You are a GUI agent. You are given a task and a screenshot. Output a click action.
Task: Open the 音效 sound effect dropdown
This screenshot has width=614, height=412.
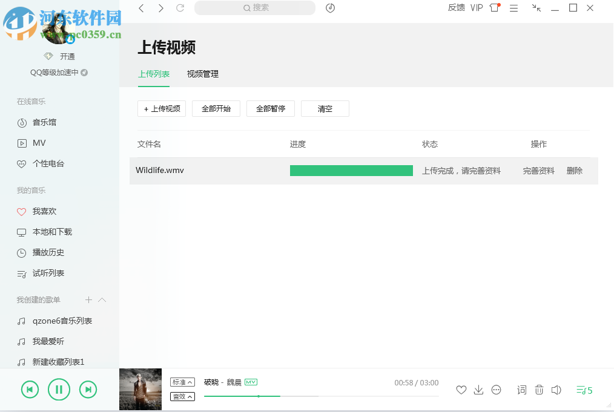click(182, 396)
